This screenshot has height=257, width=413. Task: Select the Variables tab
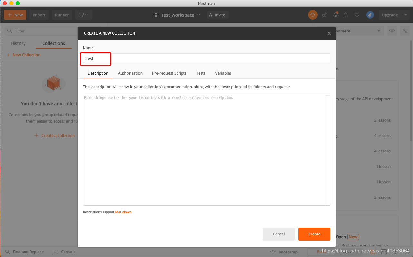click(223, 73)
